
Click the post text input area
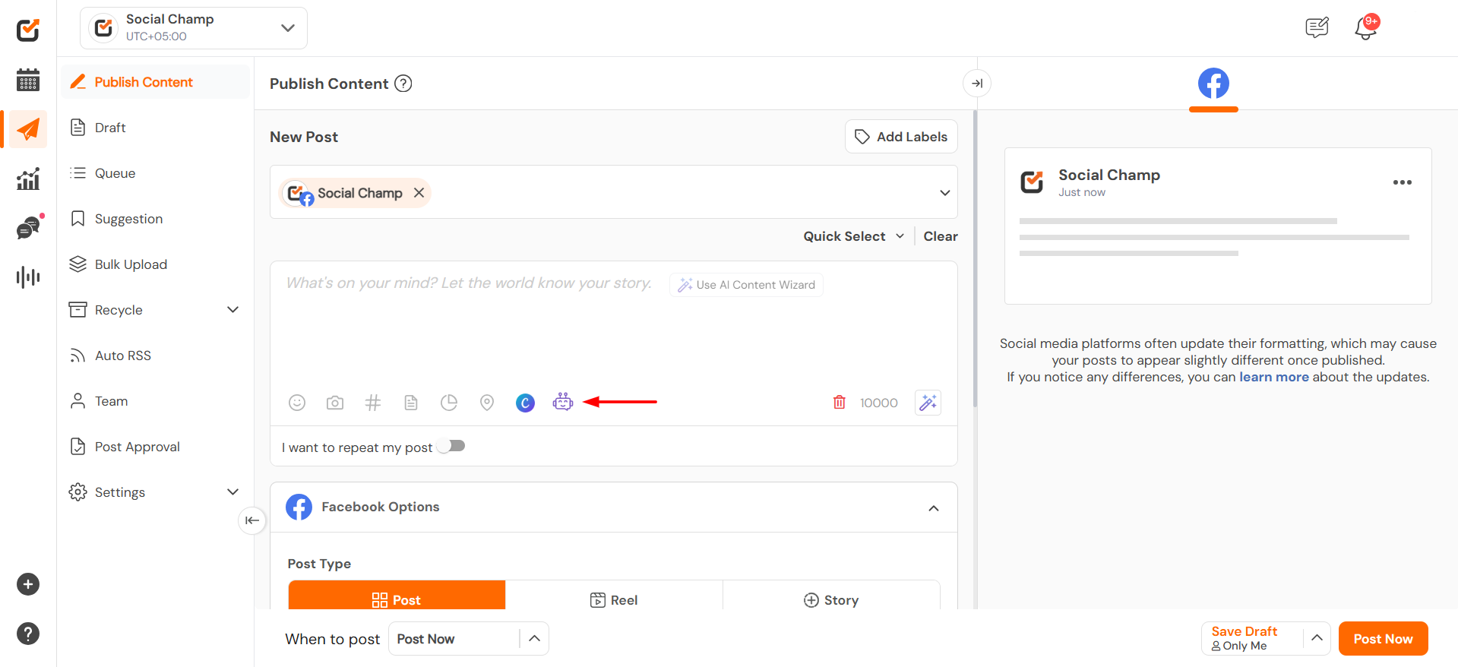click(614, 327)
